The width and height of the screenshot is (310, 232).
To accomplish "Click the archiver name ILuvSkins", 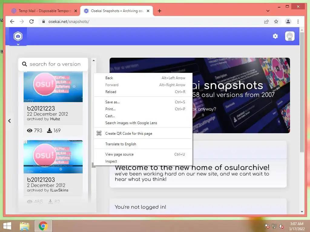I will (59, 190).
